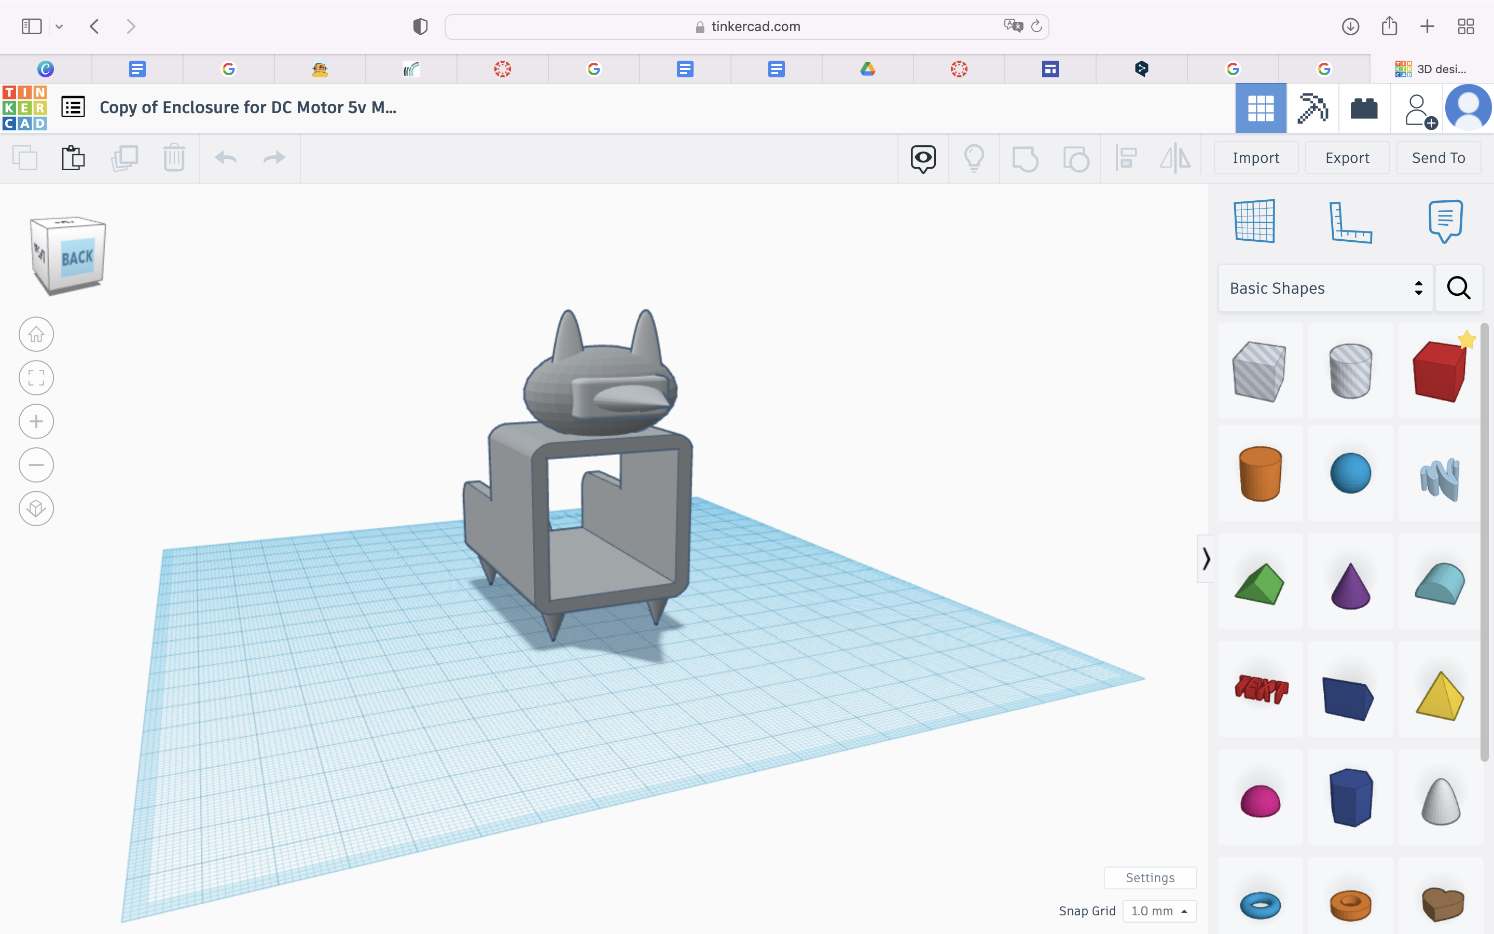Go back in Safari
The height and width of the screenshot is (934, 1494).
[x=94, y=26]
